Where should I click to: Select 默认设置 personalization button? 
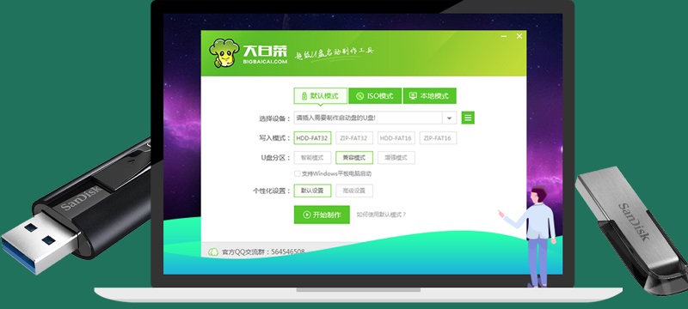pyautogui.click(x=312, y=191)
